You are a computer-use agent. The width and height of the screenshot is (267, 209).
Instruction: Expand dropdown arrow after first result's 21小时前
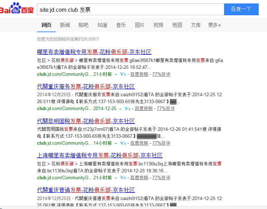(116, 75)
